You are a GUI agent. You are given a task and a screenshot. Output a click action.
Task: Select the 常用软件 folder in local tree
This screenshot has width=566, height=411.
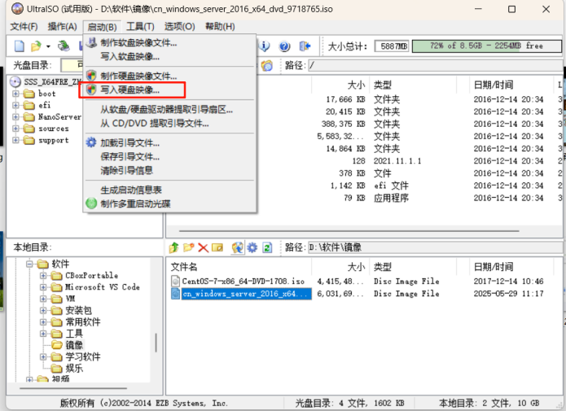83,321
